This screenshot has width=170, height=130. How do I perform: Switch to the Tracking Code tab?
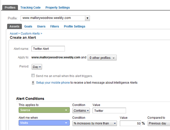[30, 7]
